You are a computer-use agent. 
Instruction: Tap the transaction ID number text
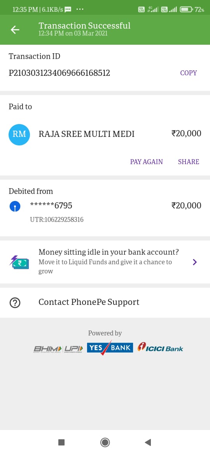coord(59,73)
